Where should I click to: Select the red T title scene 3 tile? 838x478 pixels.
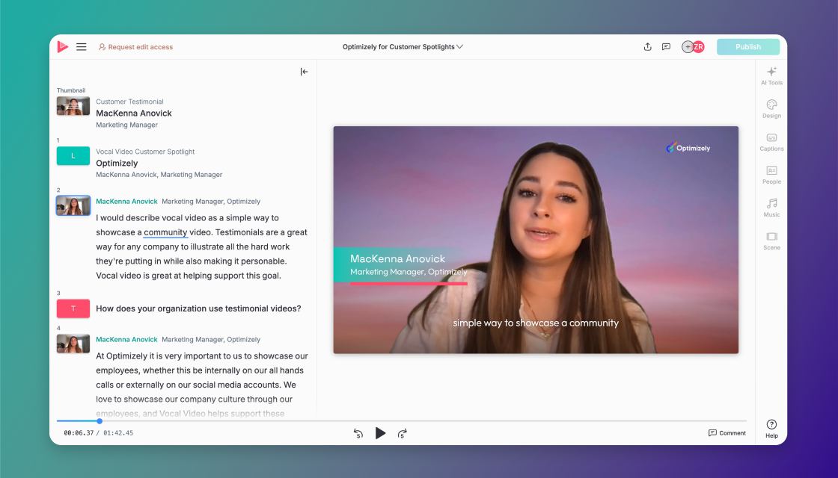73,308
